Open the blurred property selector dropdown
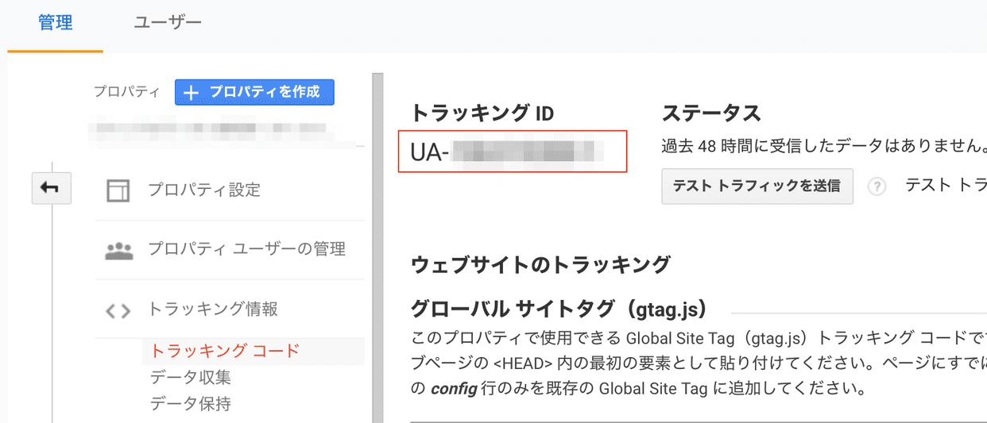 click(210, 127)
